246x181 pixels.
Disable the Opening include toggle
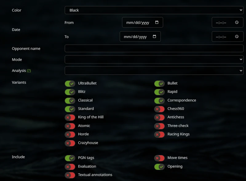159,167
